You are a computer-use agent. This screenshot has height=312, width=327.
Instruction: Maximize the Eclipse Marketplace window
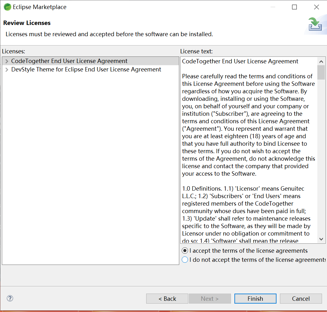(294, 7)
